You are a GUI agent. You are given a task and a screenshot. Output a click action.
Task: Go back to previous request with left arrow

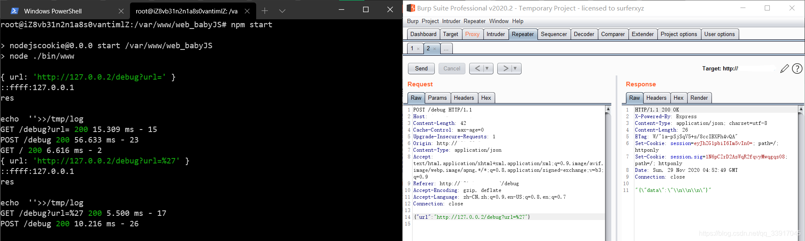coord(477,68)
